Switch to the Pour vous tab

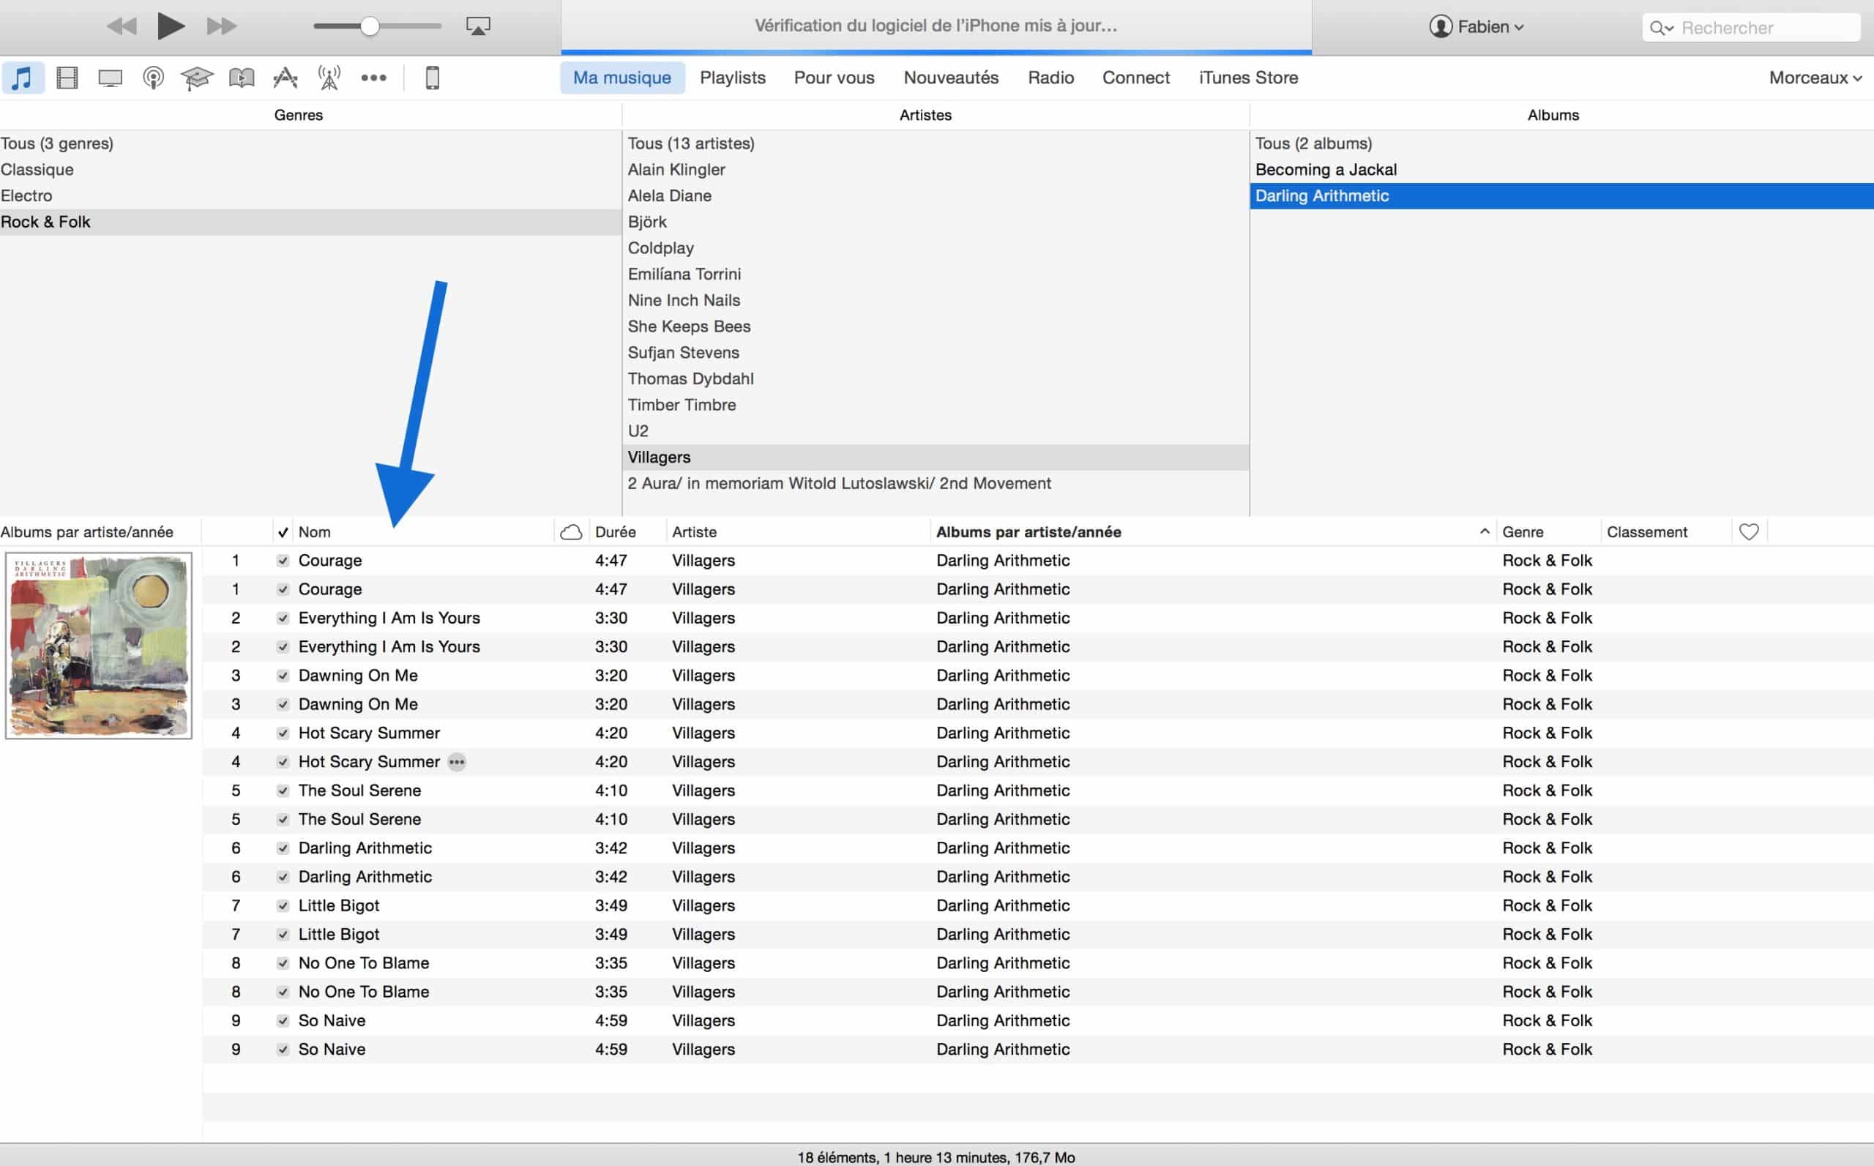[x=835, y=78]
